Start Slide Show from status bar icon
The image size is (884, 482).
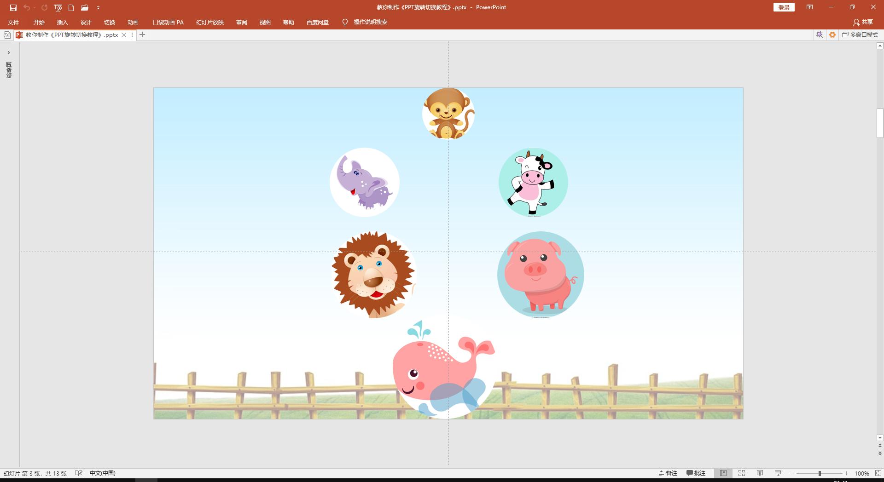778,473
